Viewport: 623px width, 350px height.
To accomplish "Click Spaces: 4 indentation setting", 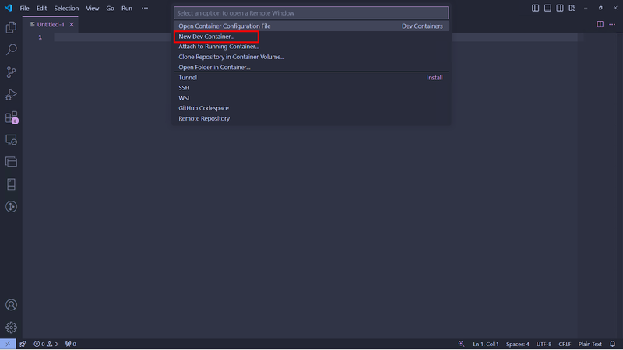I will [x=517, y=344].
